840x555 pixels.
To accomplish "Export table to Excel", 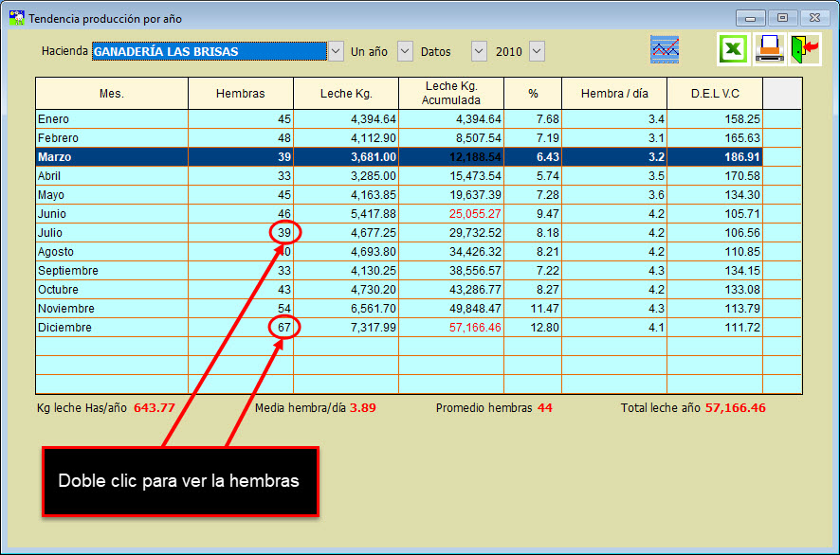I will click(733, 48).
